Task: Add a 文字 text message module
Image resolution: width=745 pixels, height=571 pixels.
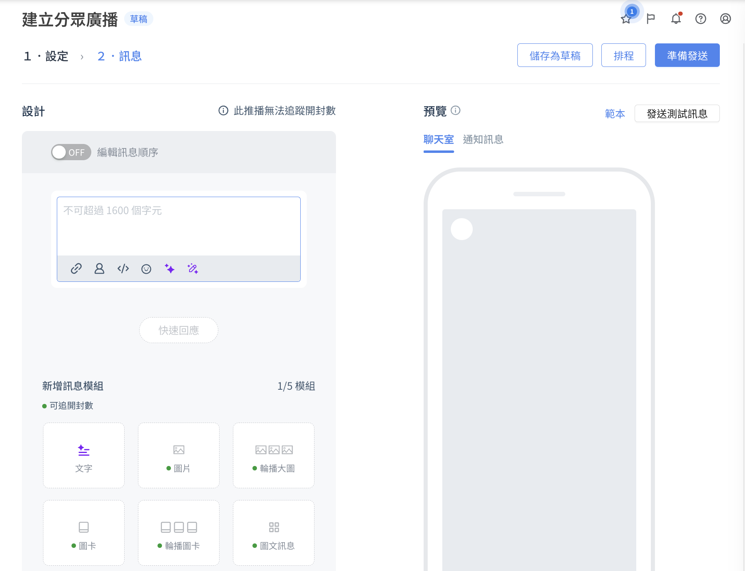Action: click(x=84, y=455)
